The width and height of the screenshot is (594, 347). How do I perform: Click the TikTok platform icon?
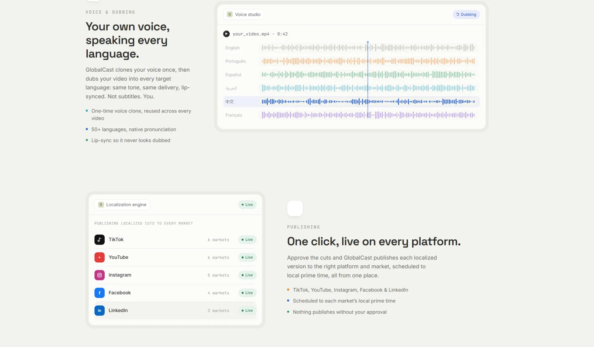coord(99,240)
